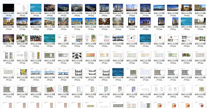Select the dark section drawing thumbnail _066.jpg
Screen dimensions: 207x108
tap(77, 72)
